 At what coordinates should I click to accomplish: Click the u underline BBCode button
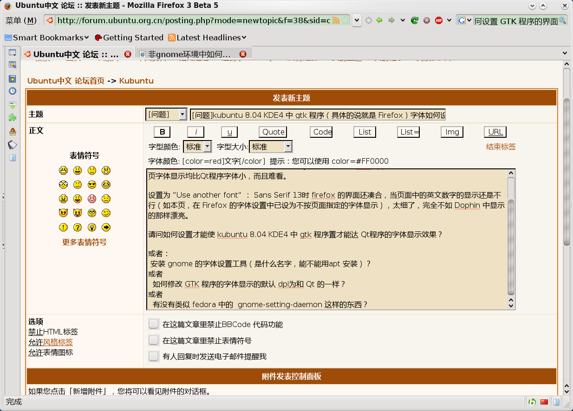click(x=229, y=132)
